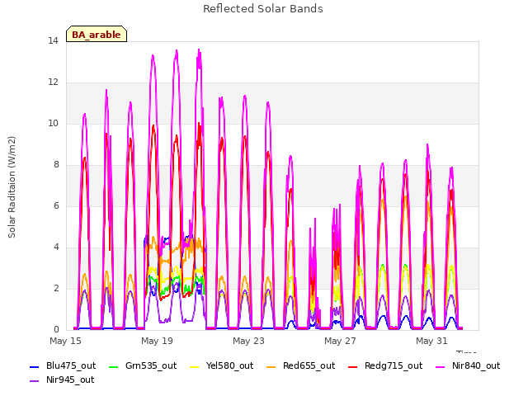Viewport: 528px width, 396px height.
Task: Click the green Grn535_out legend color marker
Action: tap(114, 366)
